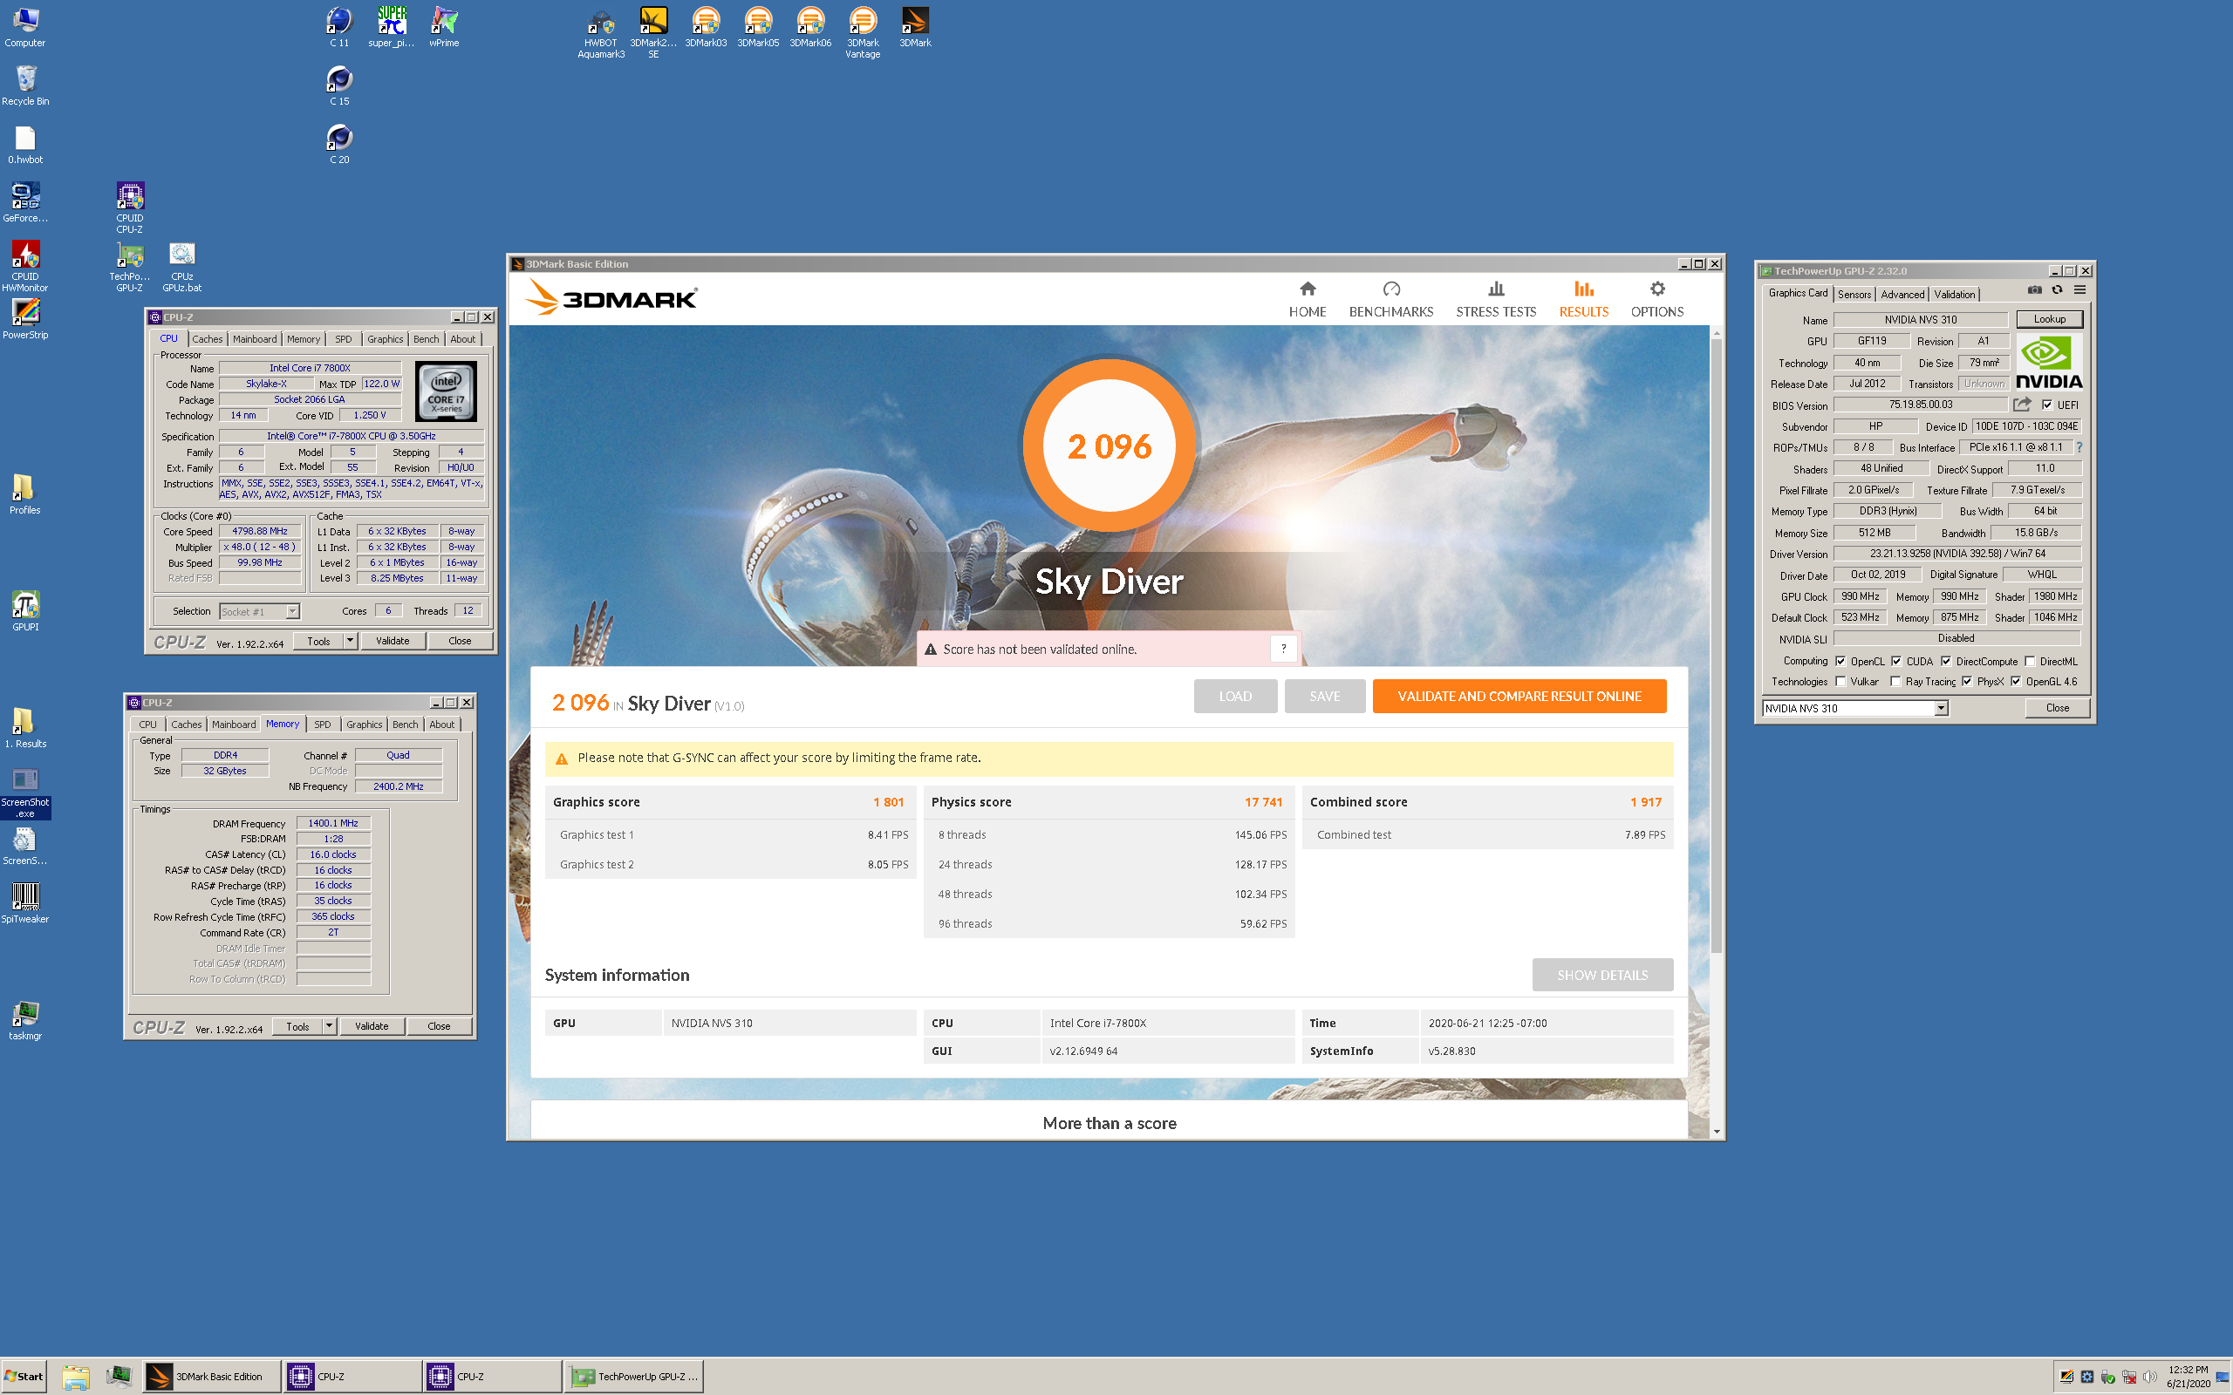Click the Close button in GPU-Z
The width and height of the screenshot is (2233, 1395).
tap(2057, 708)
